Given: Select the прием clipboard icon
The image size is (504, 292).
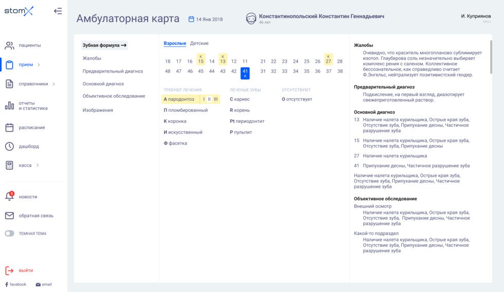Looking at the screenshot, I should click(x=9, y=65).
